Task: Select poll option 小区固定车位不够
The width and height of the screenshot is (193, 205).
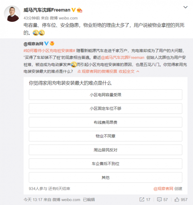Action: click(105, 109)
